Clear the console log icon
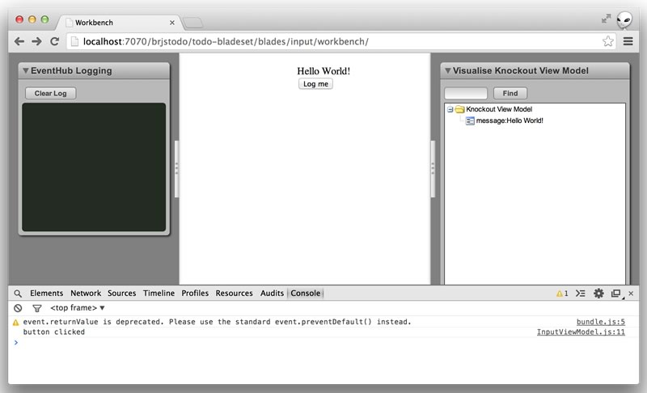647x393 pixels. pos(18,308)
